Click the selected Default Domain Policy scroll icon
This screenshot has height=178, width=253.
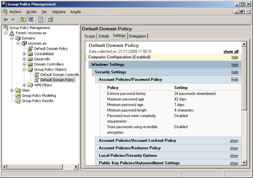point(36,80)
